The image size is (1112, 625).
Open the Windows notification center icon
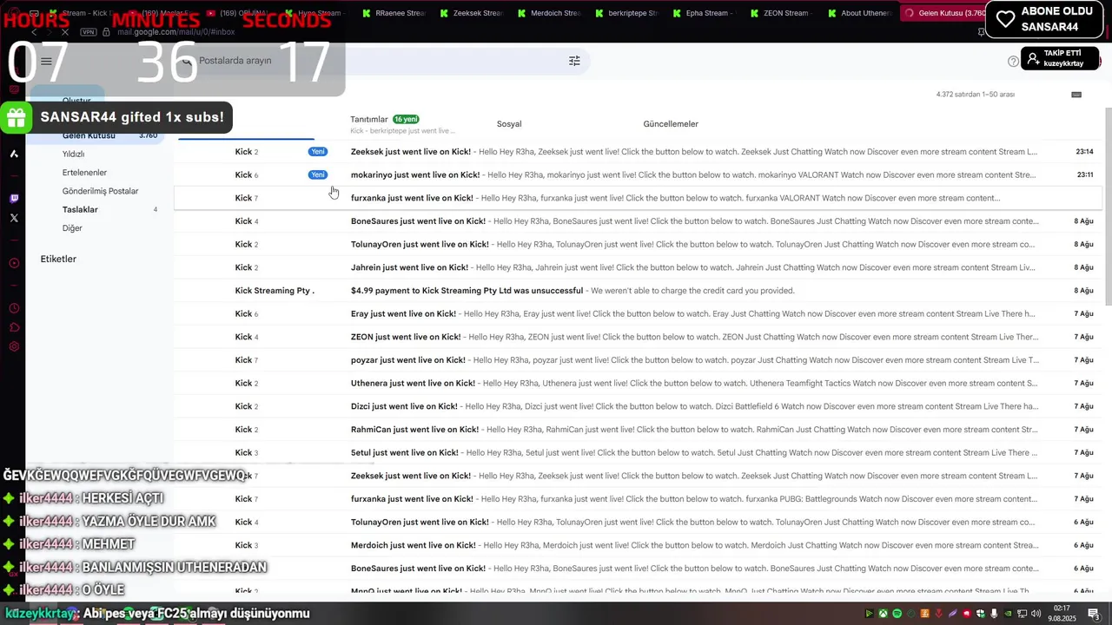point(1094,614)
